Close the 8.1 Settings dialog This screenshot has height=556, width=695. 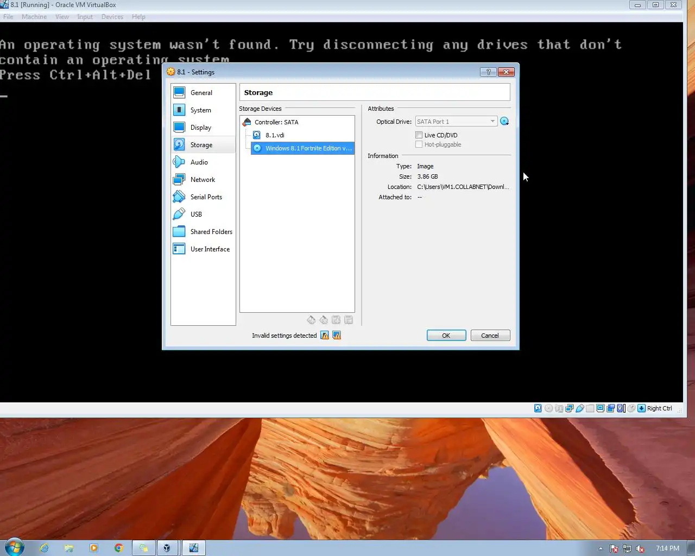[x=506, y=72]
